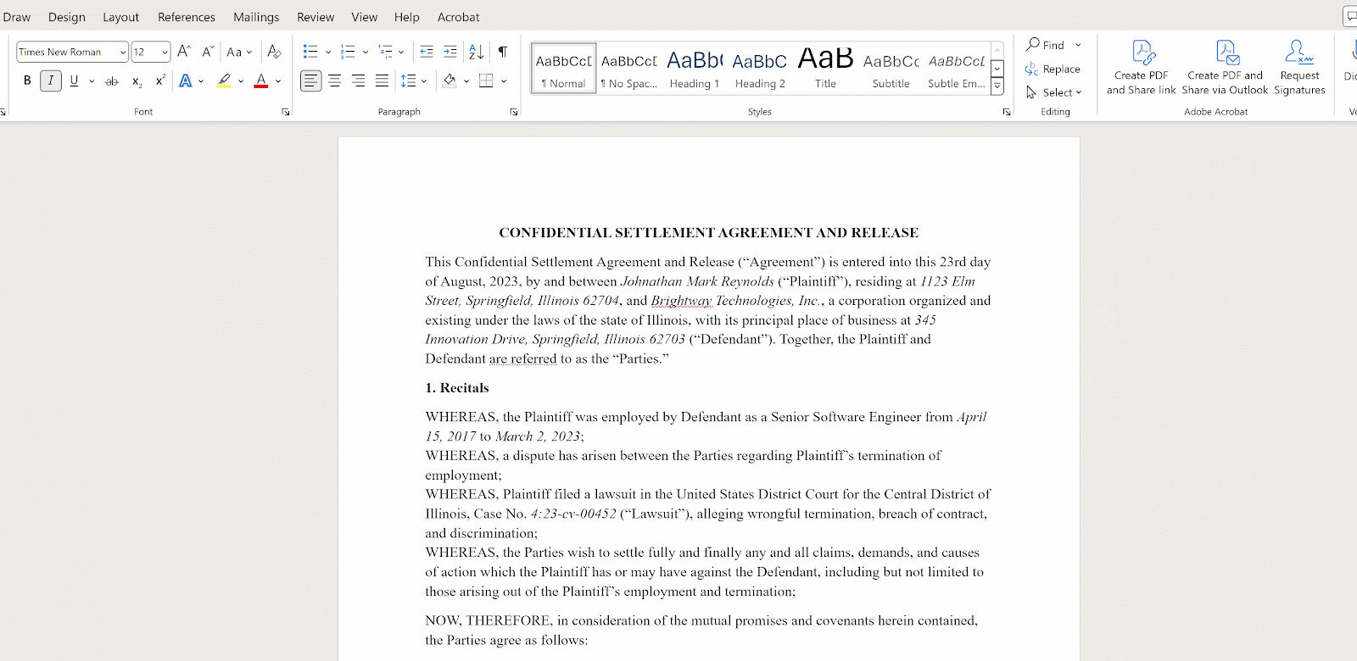Image resolution: width=1357 pixels, height=661 pixels.
Task: Open Select menu in Editing group
Action: click(1053, 92)
